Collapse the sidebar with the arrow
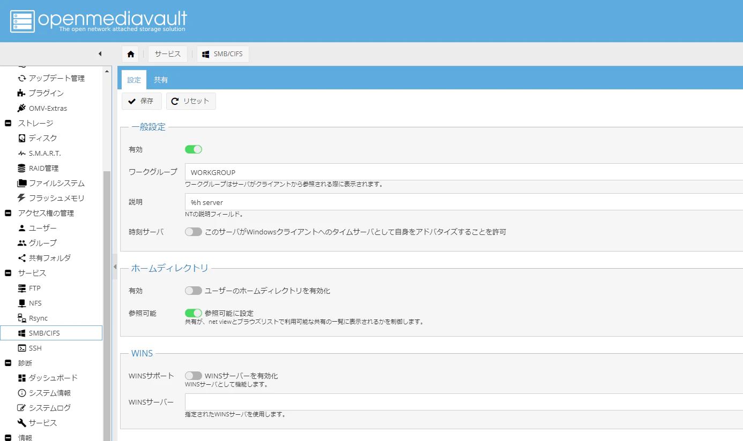743x441 pixels. click(x=100, y=54)
